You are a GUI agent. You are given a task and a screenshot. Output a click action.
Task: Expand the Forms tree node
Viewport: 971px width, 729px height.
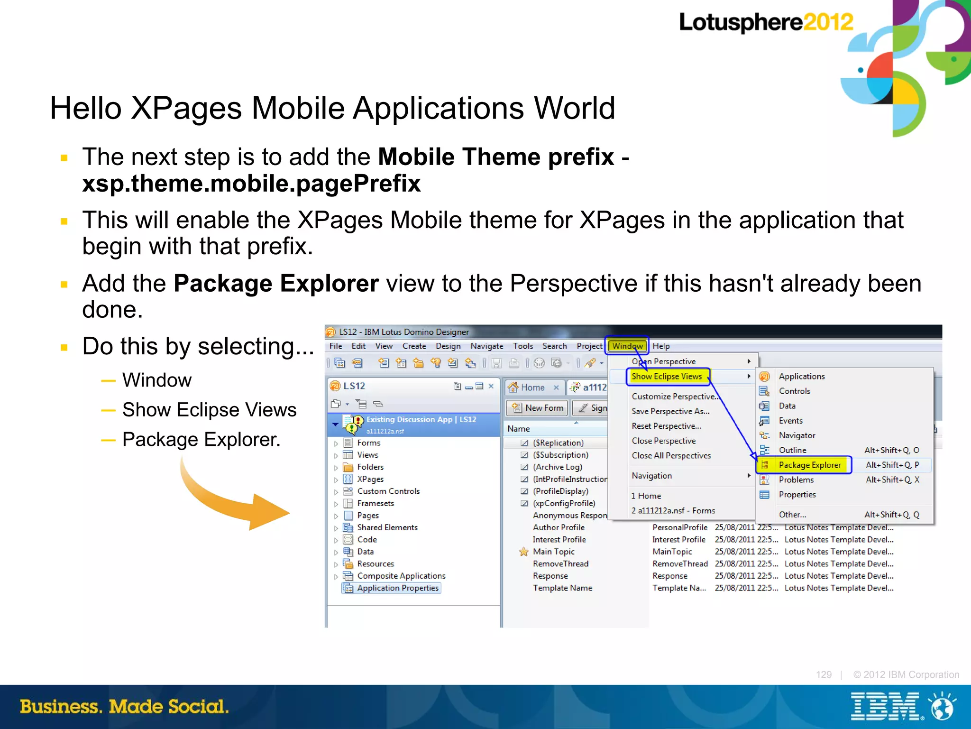[x=336, y=443]
